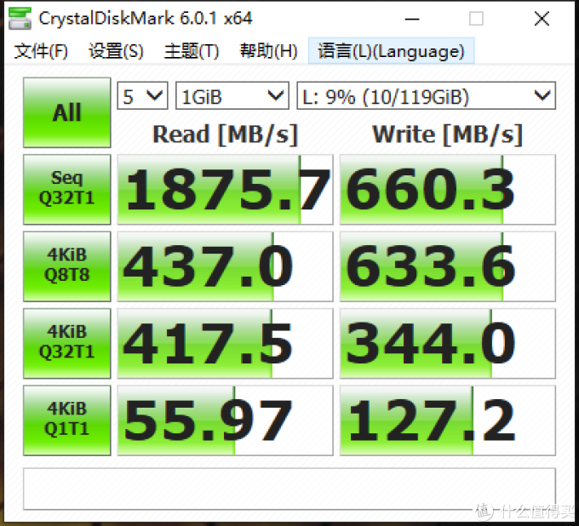Open the 文件(F) menu
Screen dimensions: 579x526
pyautogui.click(x=41, y=51)
